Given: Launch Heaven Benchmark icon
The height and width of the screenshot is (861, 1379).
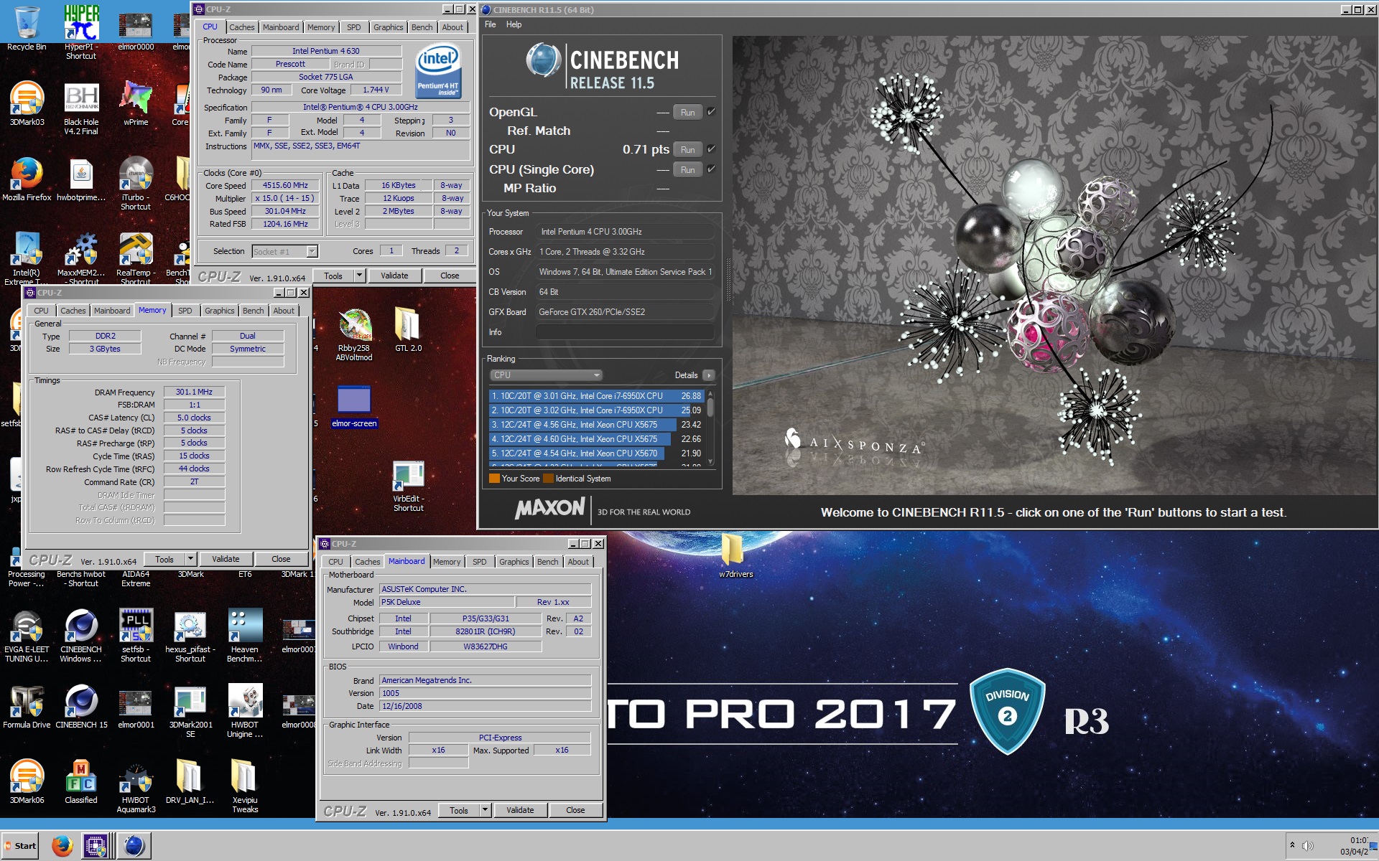Looking at the screenshot, I should (x=245, y=636).
